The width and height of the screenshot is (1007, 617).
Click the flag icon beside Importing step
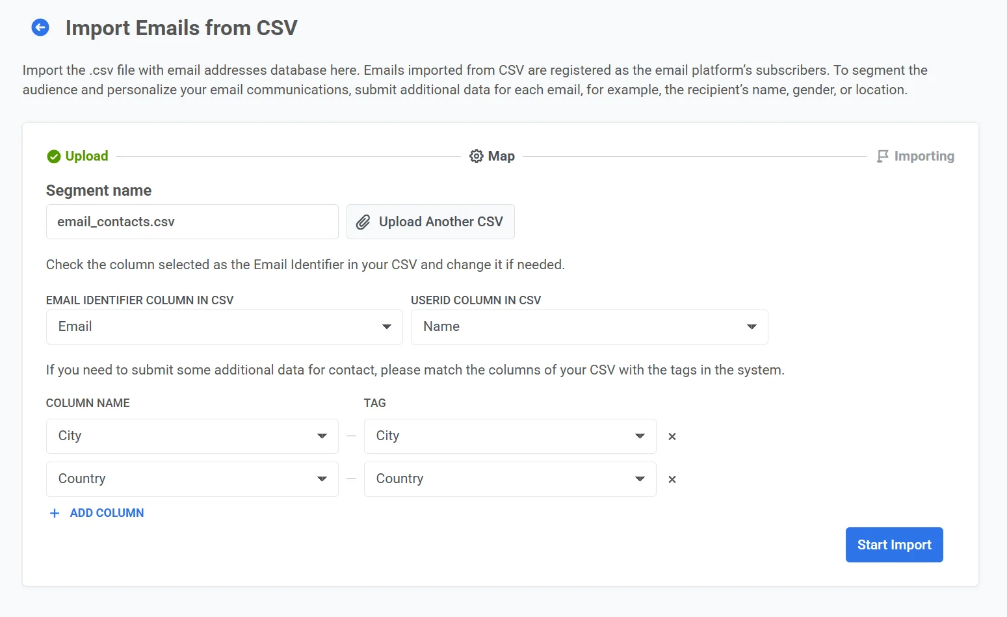pos(882,156)
